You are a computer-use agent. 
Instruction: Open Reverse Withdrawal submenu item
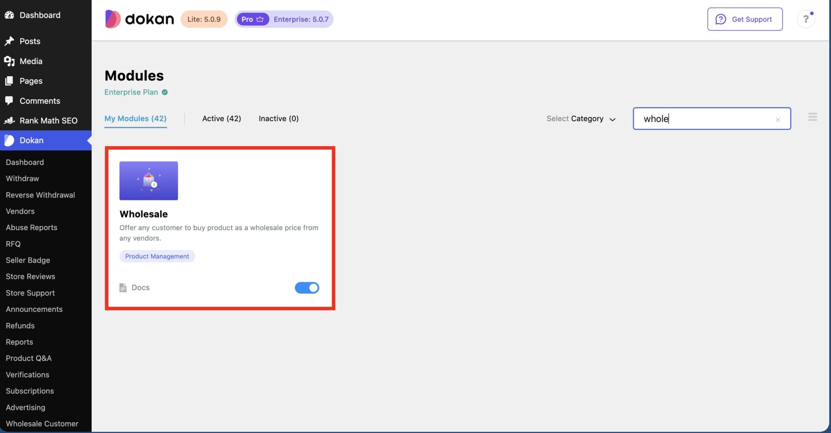click(x=40, y=195)
